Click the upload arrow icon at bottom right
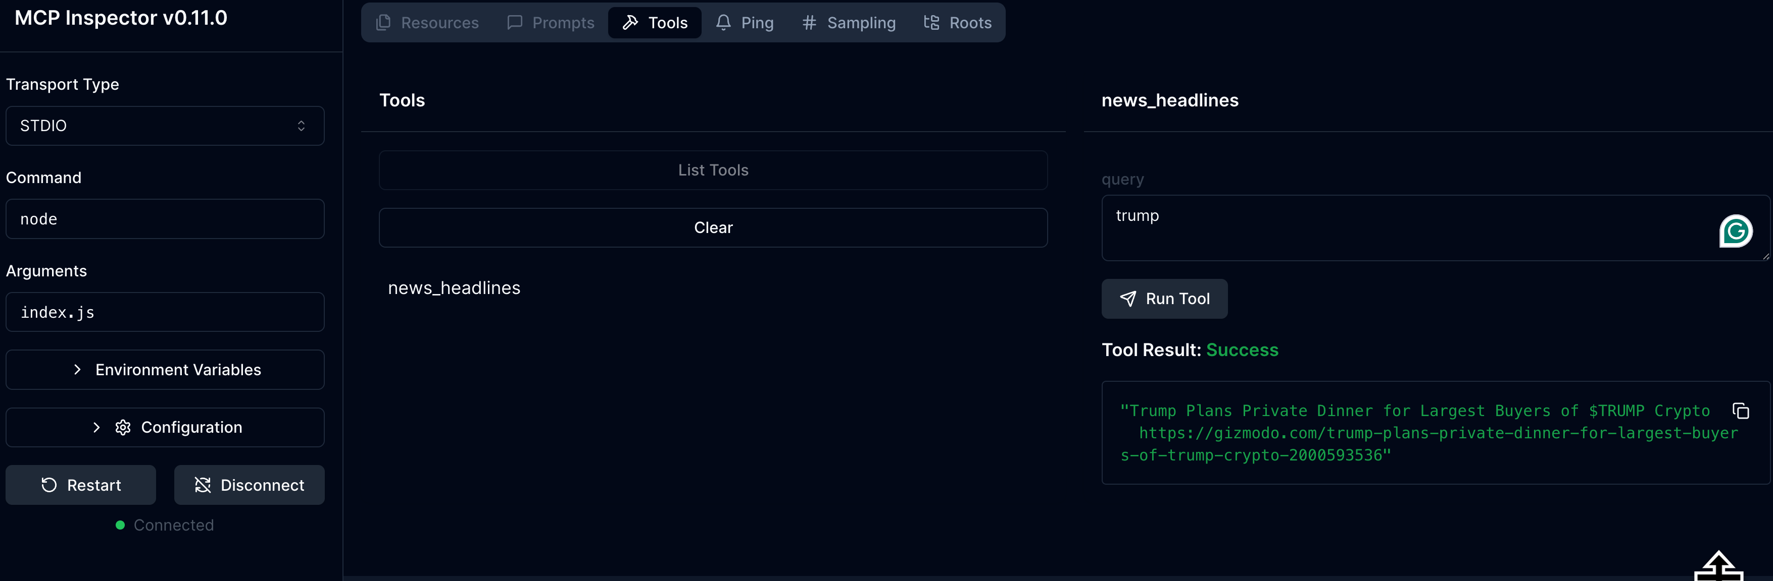The width and height of the screenshot is (1773, 581). 1718,566
